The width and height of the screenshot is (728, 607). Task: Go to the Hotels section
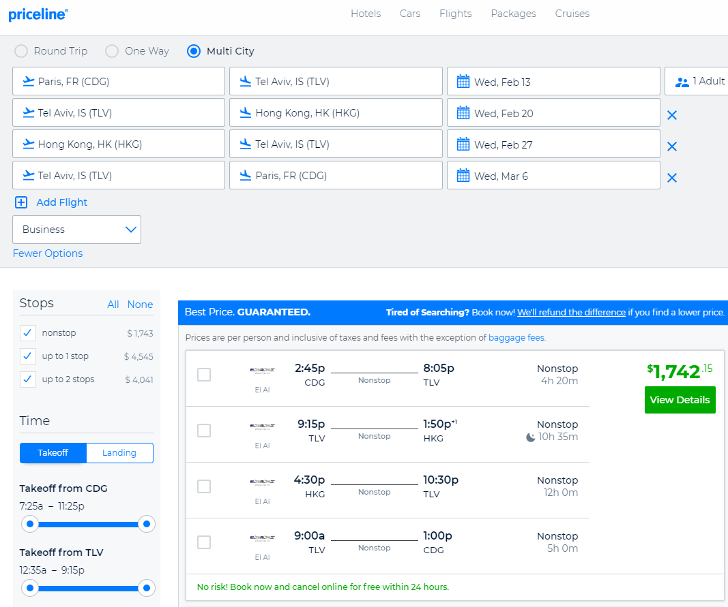coord(366,14)
